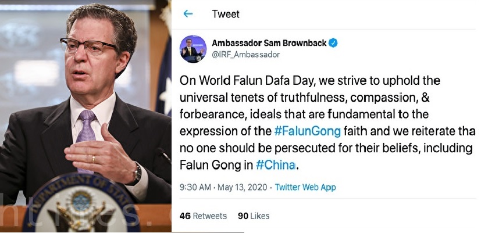Viewport: 481px width, 233px height.
Task: Open the #China hashtag
Action: point(276,164)
